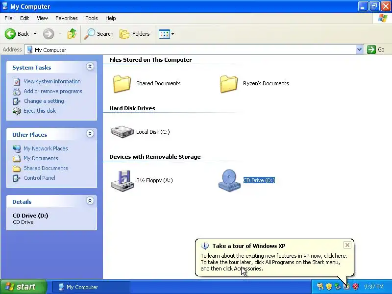Click the Windows flag logo in menu bar
This screenshot has height=294, width=392.
[x=383, y=18]
